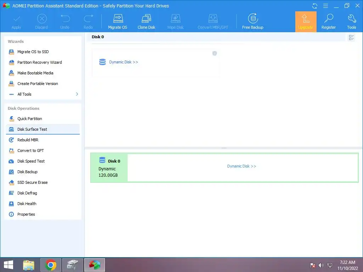The width and height of the screenshot is (363, 272).
Task: Toggle the disk list view layout icon
Action: coord(351,38)
